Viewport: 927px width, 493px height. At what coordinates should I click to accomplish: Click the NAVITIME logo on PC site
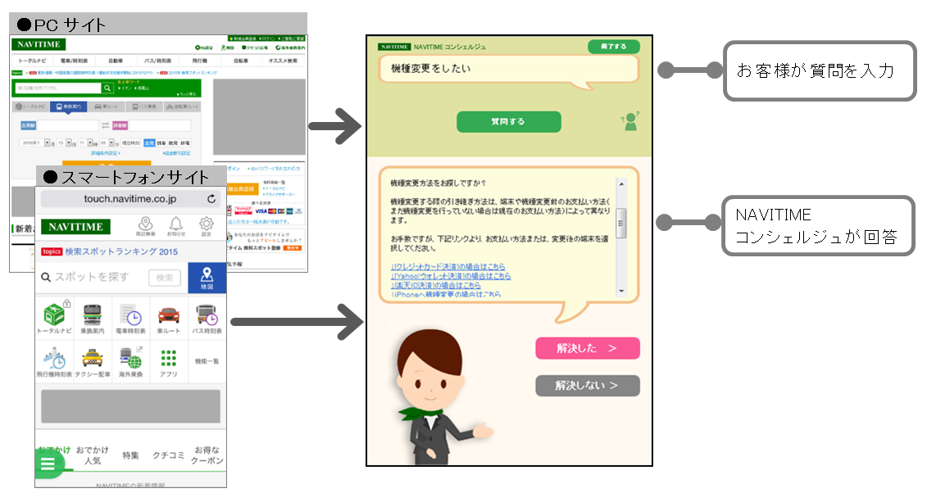(39, 44)
